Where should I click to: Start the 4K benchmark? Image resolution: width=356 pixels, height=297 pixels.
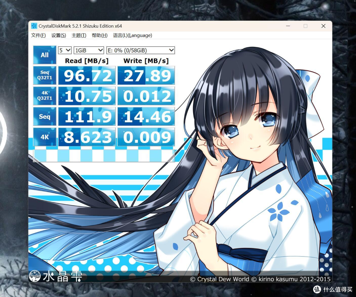pos(44,137)
